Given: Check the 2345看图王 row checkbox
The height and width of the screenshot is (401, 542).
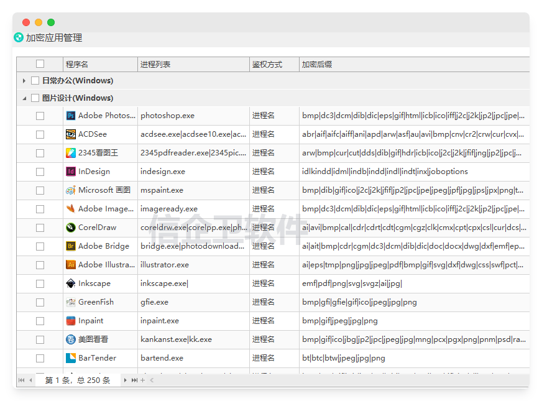Looking at the screenshot, I should click(40, 153).
